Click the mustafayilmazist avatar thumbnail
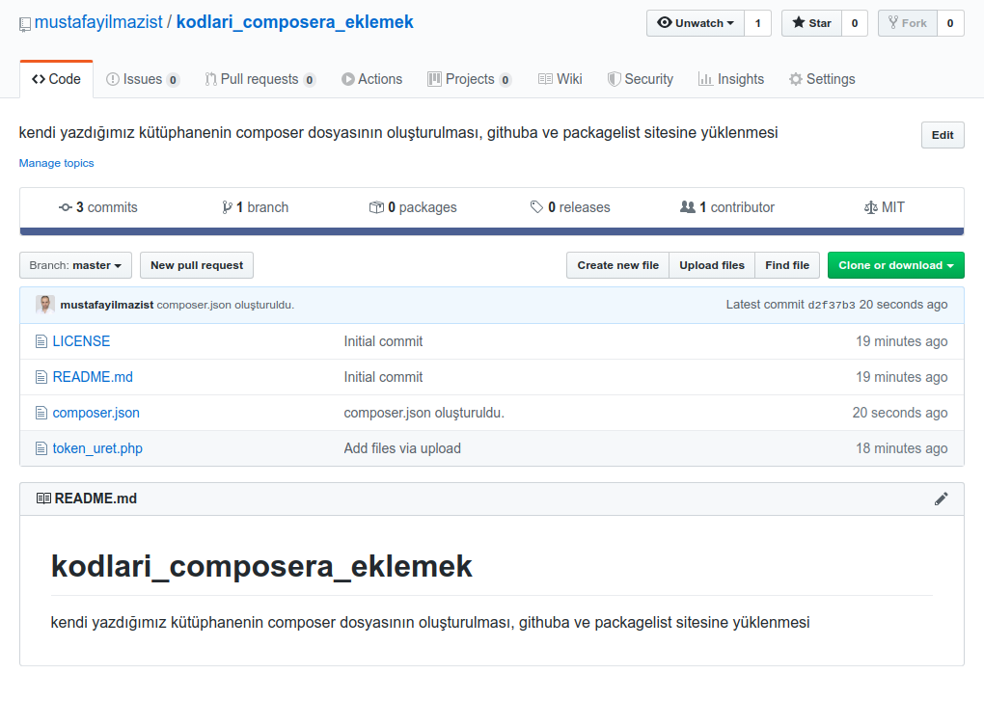This screenshot has height=701, width=984. 45,305
